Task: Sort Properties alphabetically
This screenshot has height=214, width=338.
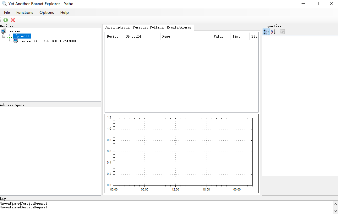Action: click(x=273, y=32)
